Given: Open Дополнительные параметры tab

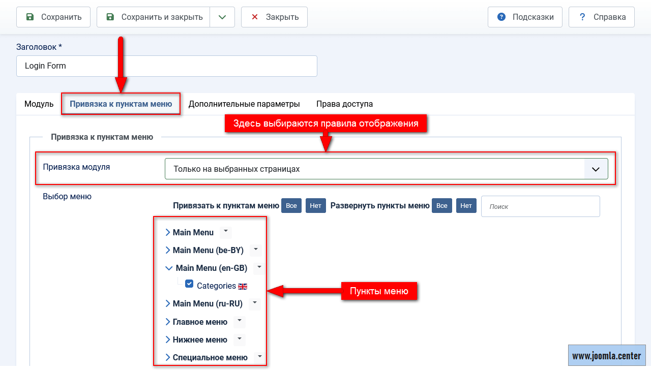Looking at the screenshot, I should pyautogui.click(x=244, y=104).
